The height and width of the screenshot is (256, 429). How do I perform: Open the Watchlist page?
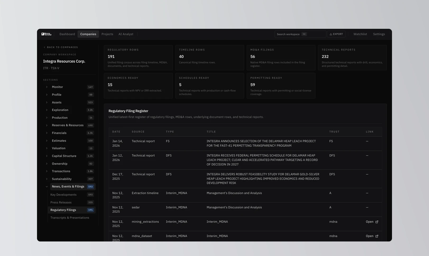pyautogui.click(x=360, y=34)
